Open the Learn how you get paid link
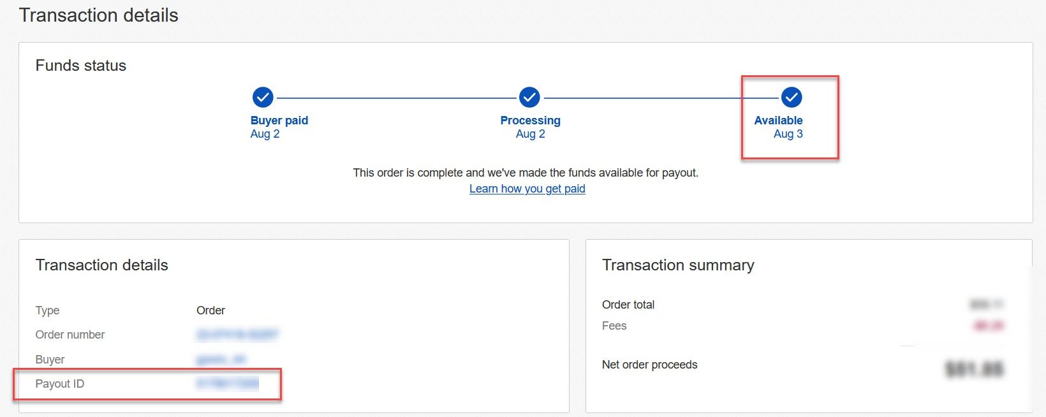The height and width of the screenshot is (417, 1046). (527, 189)
